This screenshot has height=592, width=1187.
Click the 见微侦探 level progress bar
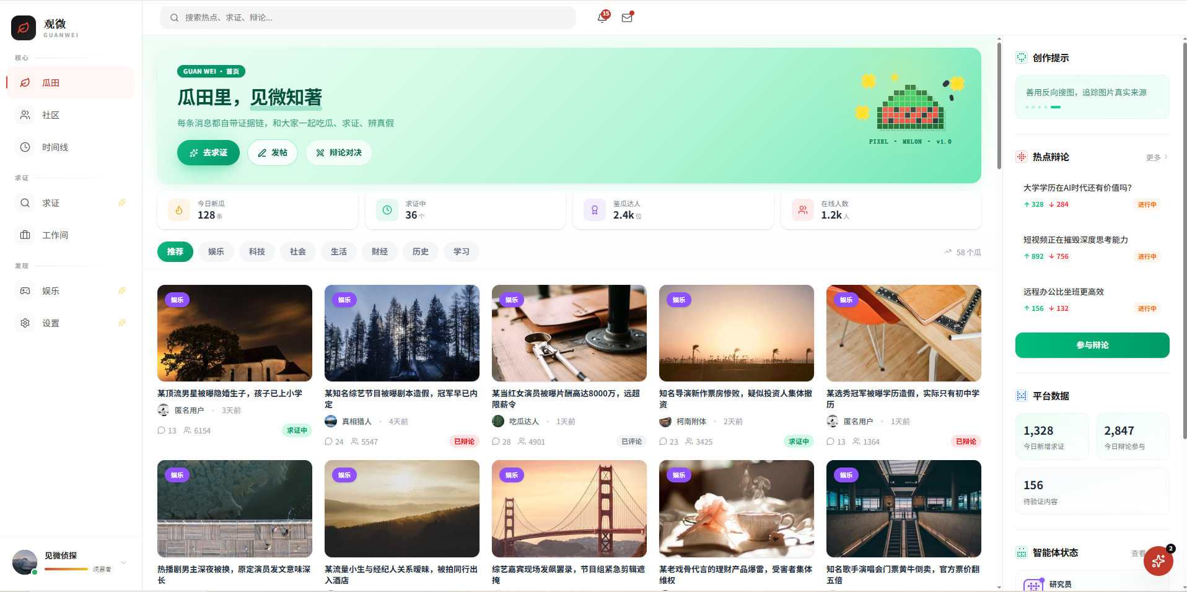(x=66, y=569)
